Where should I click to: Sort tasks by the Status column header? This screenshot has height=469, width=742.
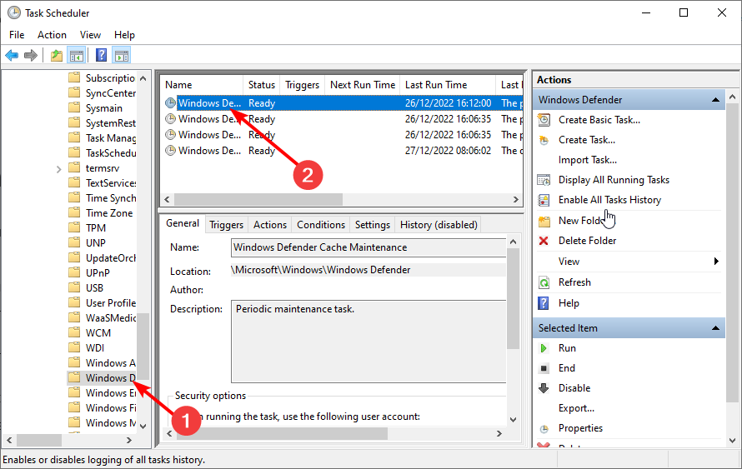pos(261,85)
